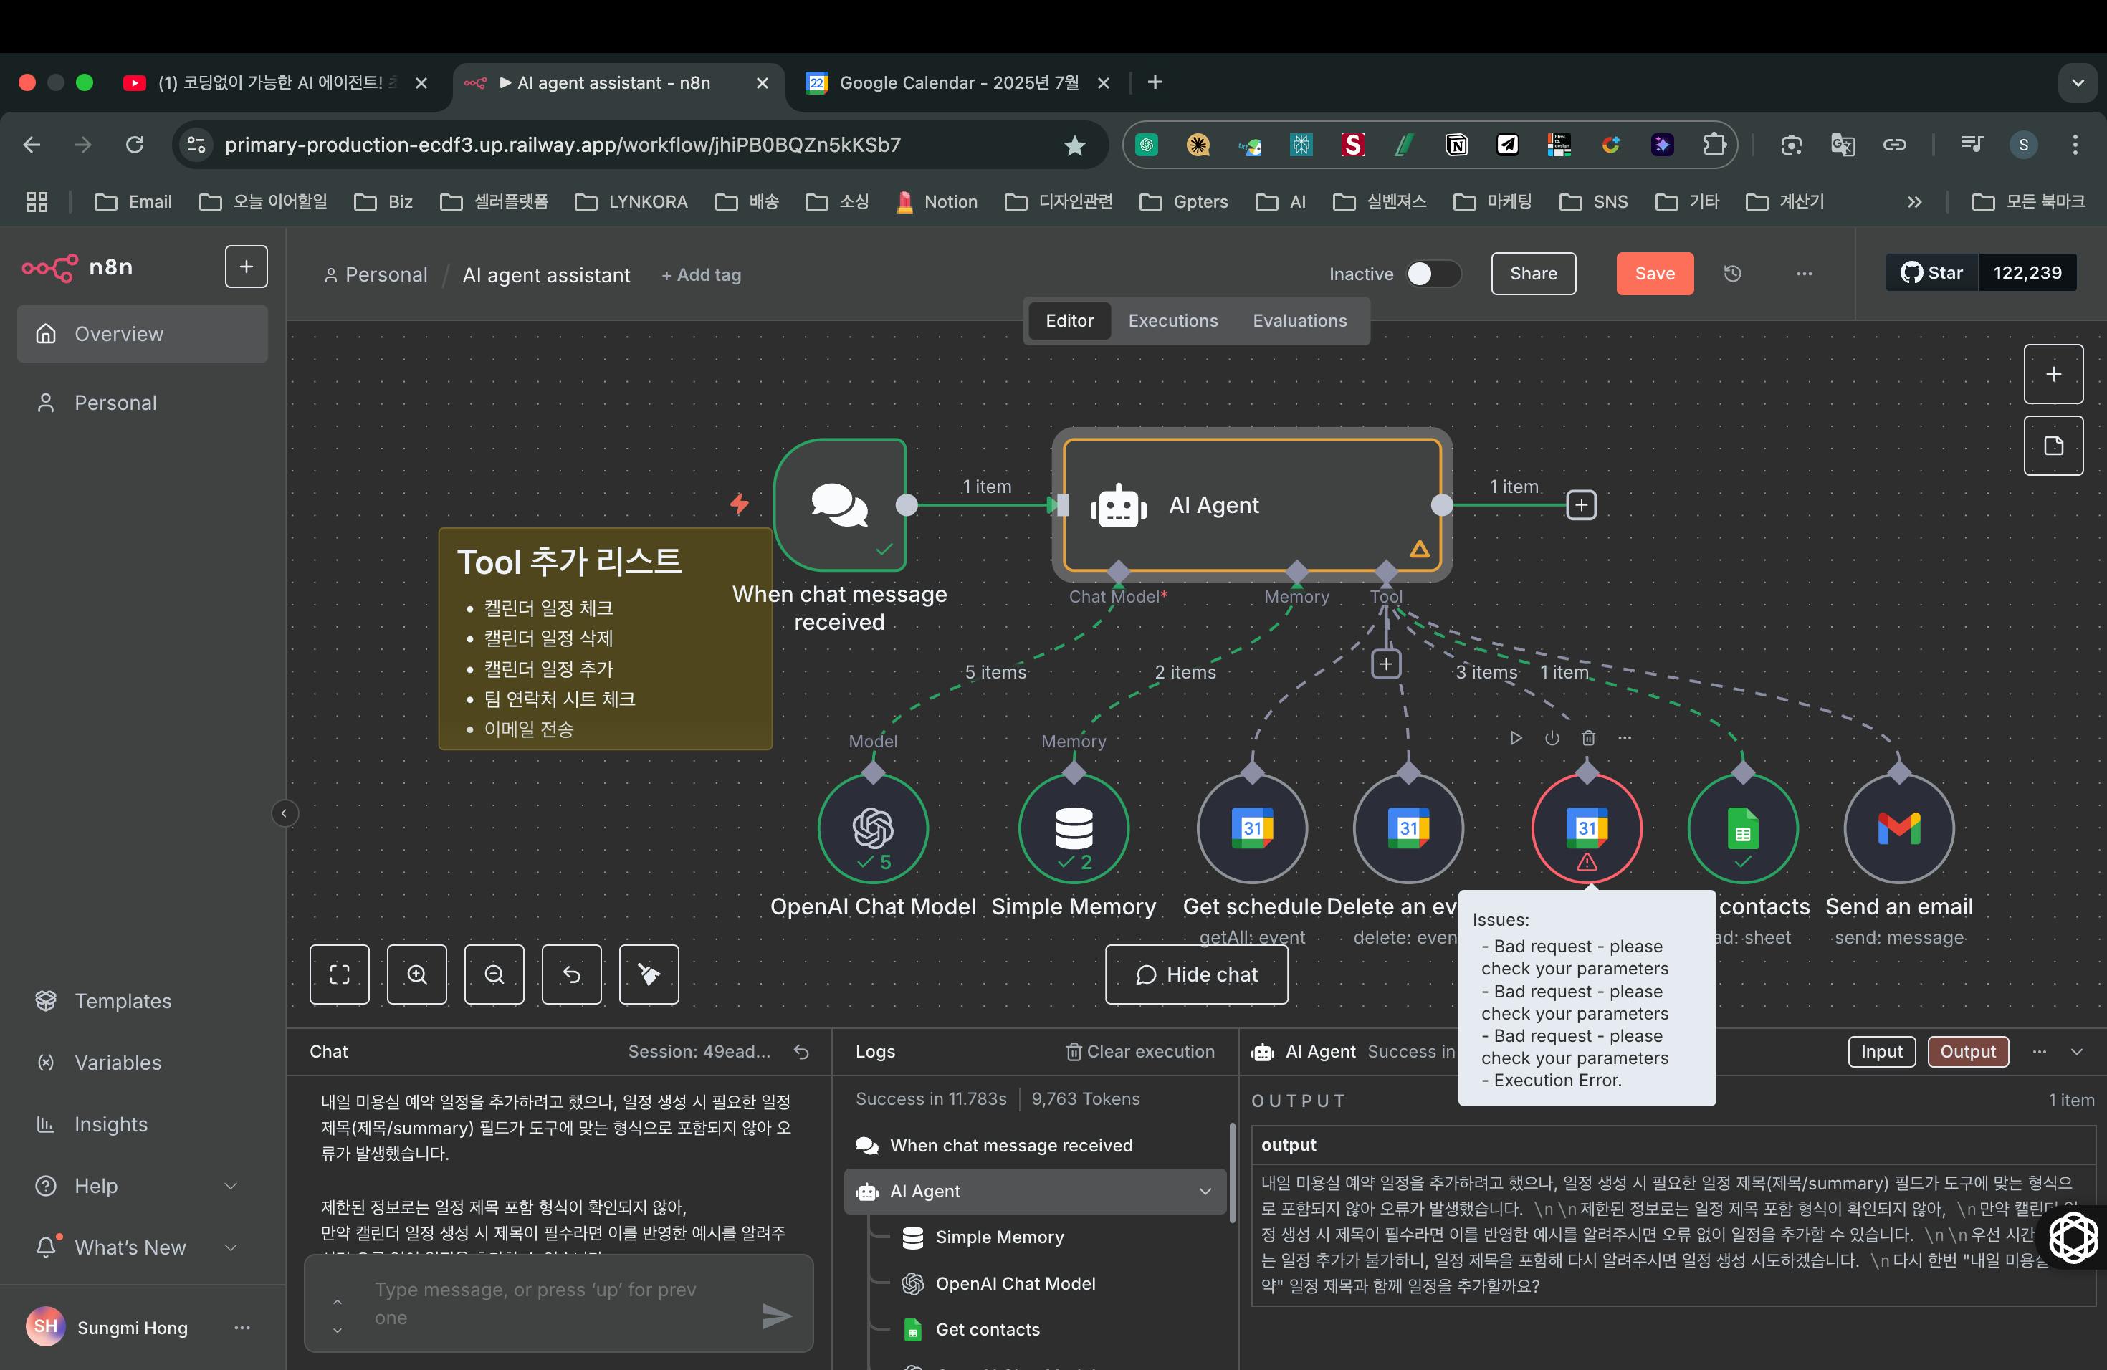Switch to the Executions tab
This screenshot has height=1370, width=2107.
point(1172,320)
